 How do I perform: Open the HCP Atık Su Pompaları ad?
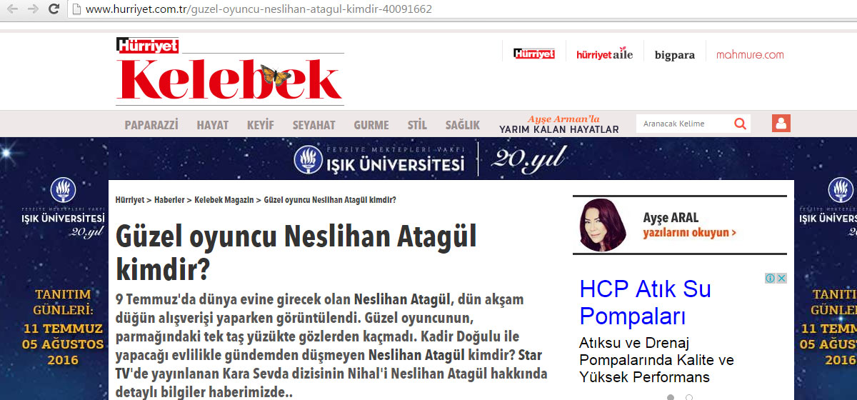click(x=645, y=302)
